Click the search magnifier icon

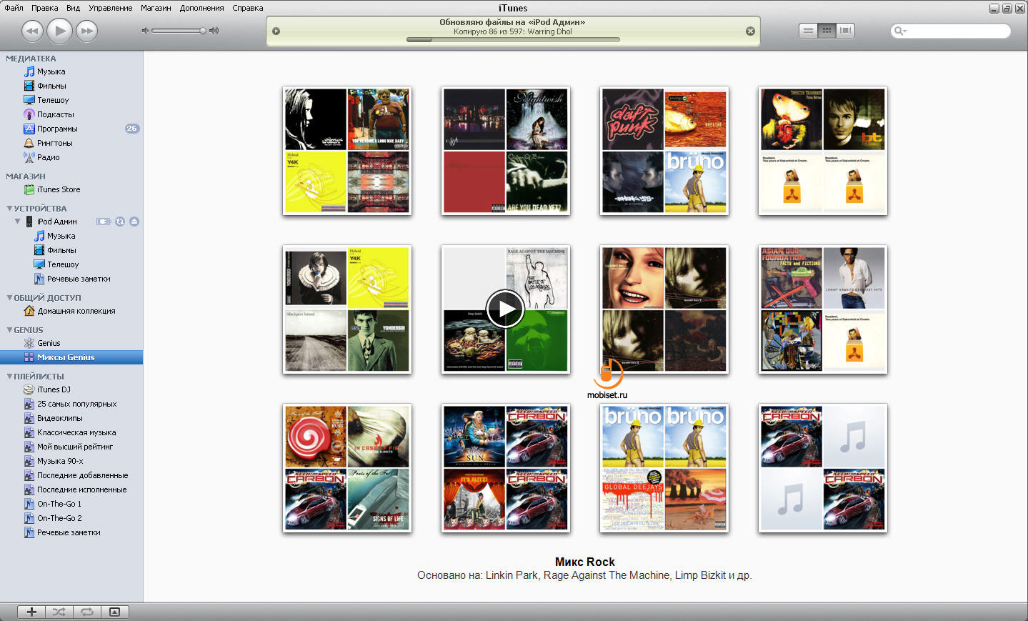pyautogui.click(x=899, y=31)
